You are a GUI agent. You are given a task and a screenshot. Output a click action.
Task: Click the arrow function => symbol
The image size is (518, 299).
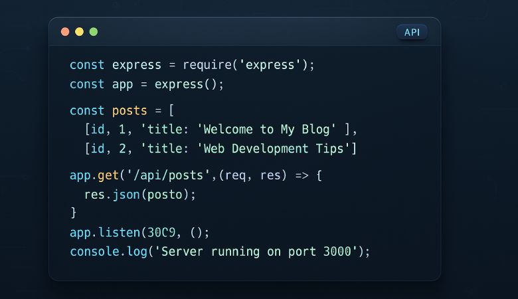click(302, 175)
